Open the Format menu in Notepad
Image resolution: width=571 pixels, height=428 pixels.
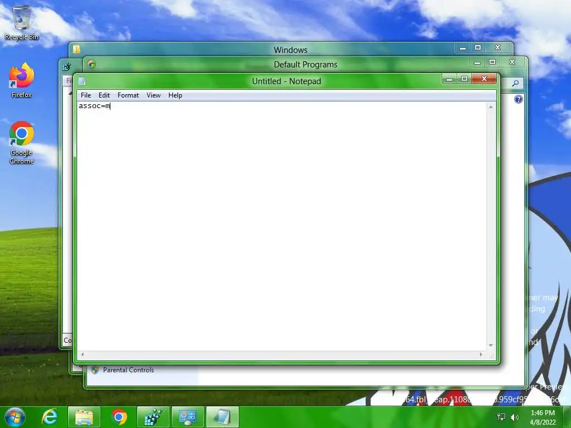[x=128, y=95]
